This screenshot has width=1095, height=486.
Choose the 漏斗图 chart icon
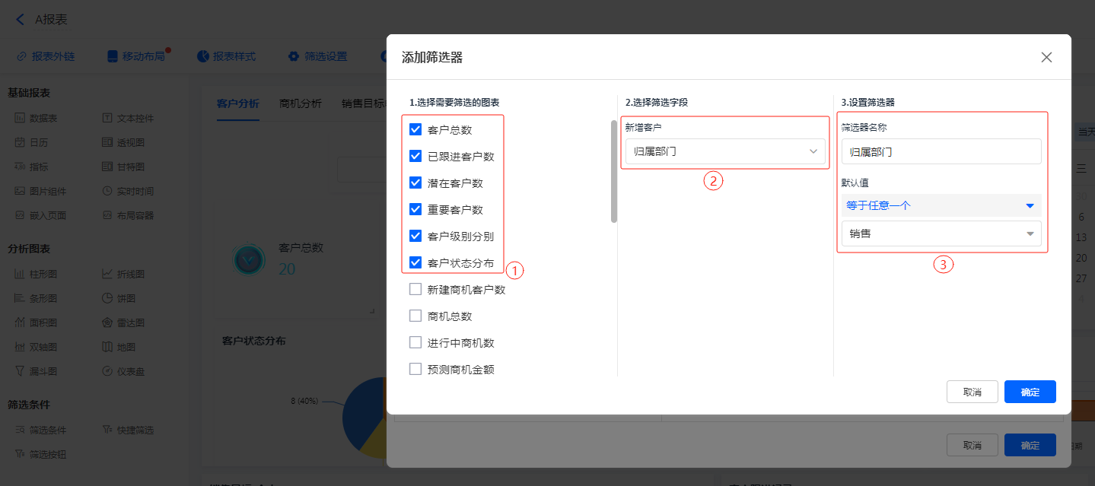pyautogui.click(x=20, y=371)
